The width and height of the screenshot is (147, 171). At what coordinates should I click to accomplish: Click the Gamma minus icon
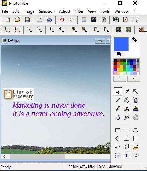coord(96,30)
